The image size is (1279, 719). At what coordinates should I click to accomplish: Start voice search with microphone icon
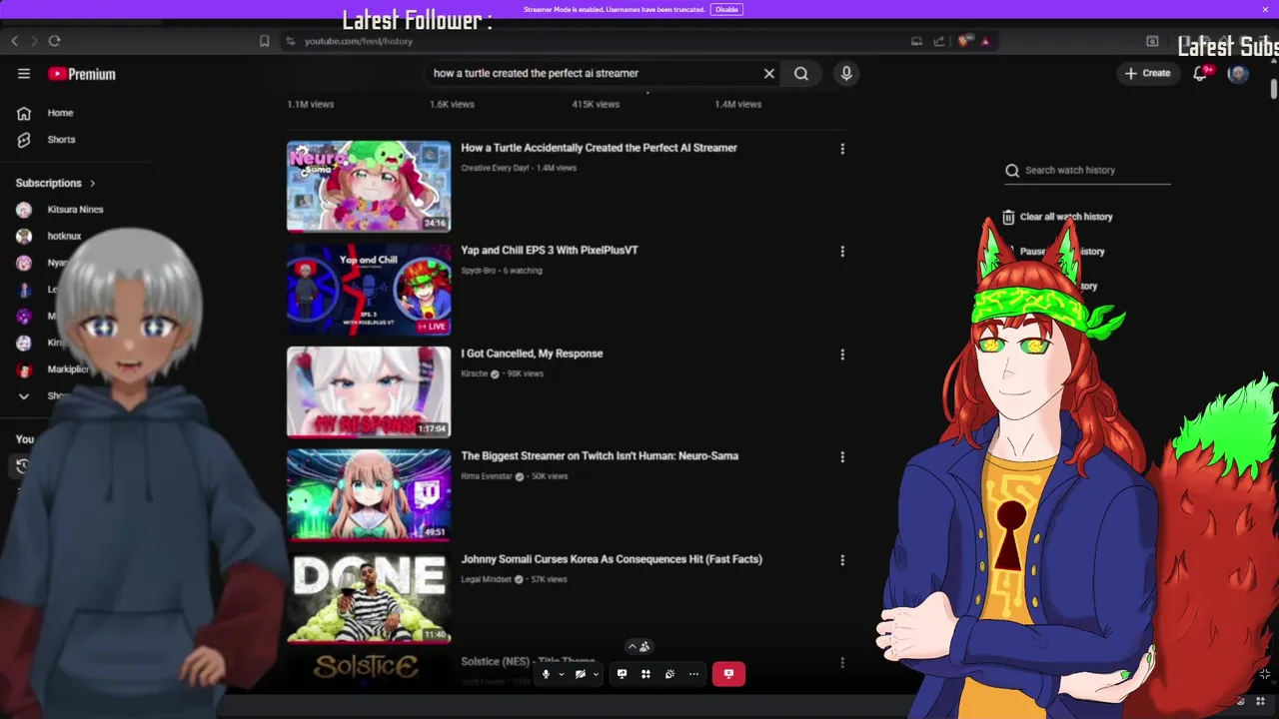pos(846,73)
